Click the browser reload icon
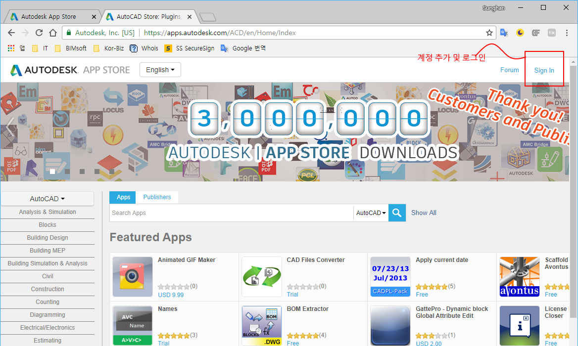The image size is (578, 346). pyautogui.click(x=39, y=33)
